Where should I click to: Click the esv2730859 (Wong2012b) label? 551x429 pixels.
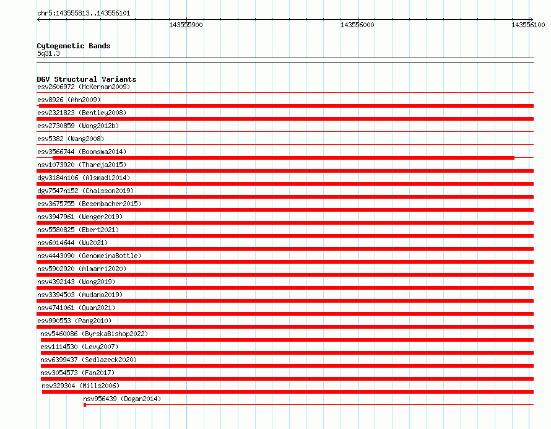coord(78,126)
